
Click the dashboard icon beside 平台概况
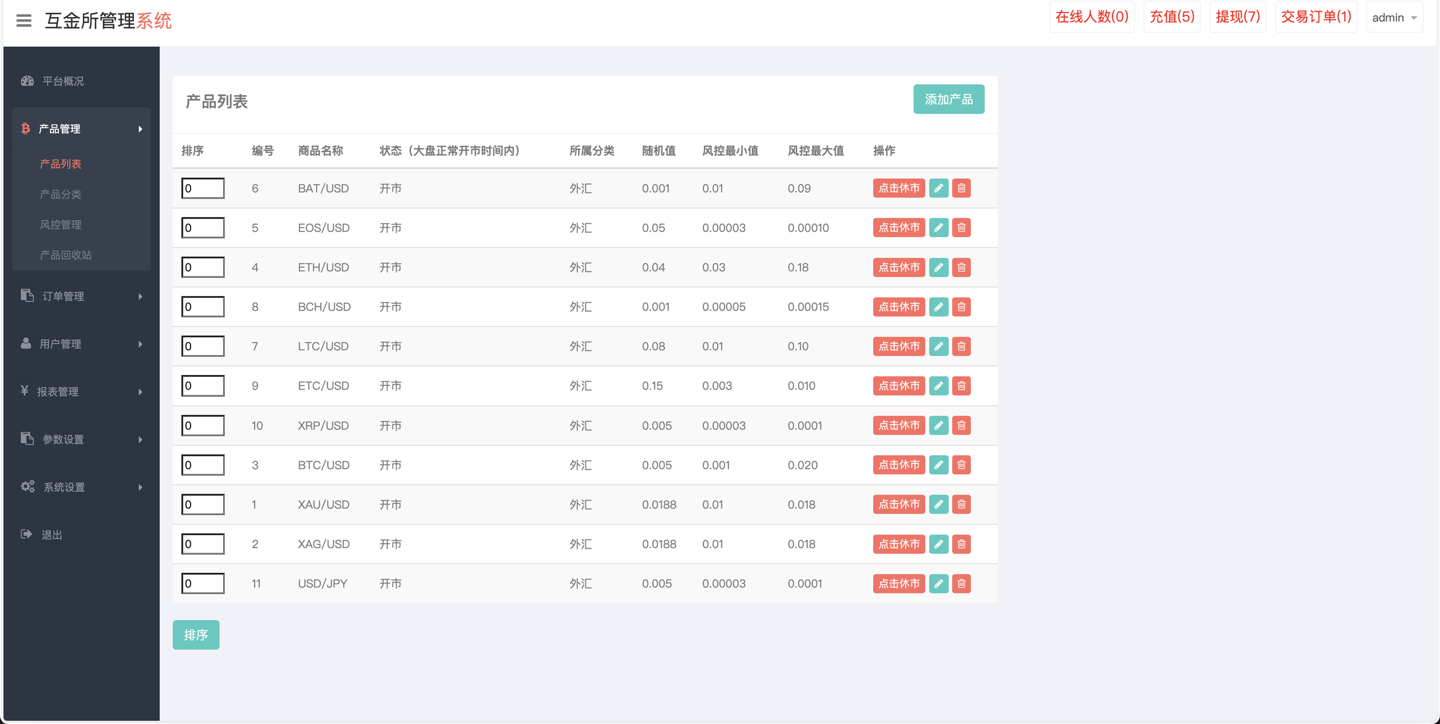coord(27,81)
